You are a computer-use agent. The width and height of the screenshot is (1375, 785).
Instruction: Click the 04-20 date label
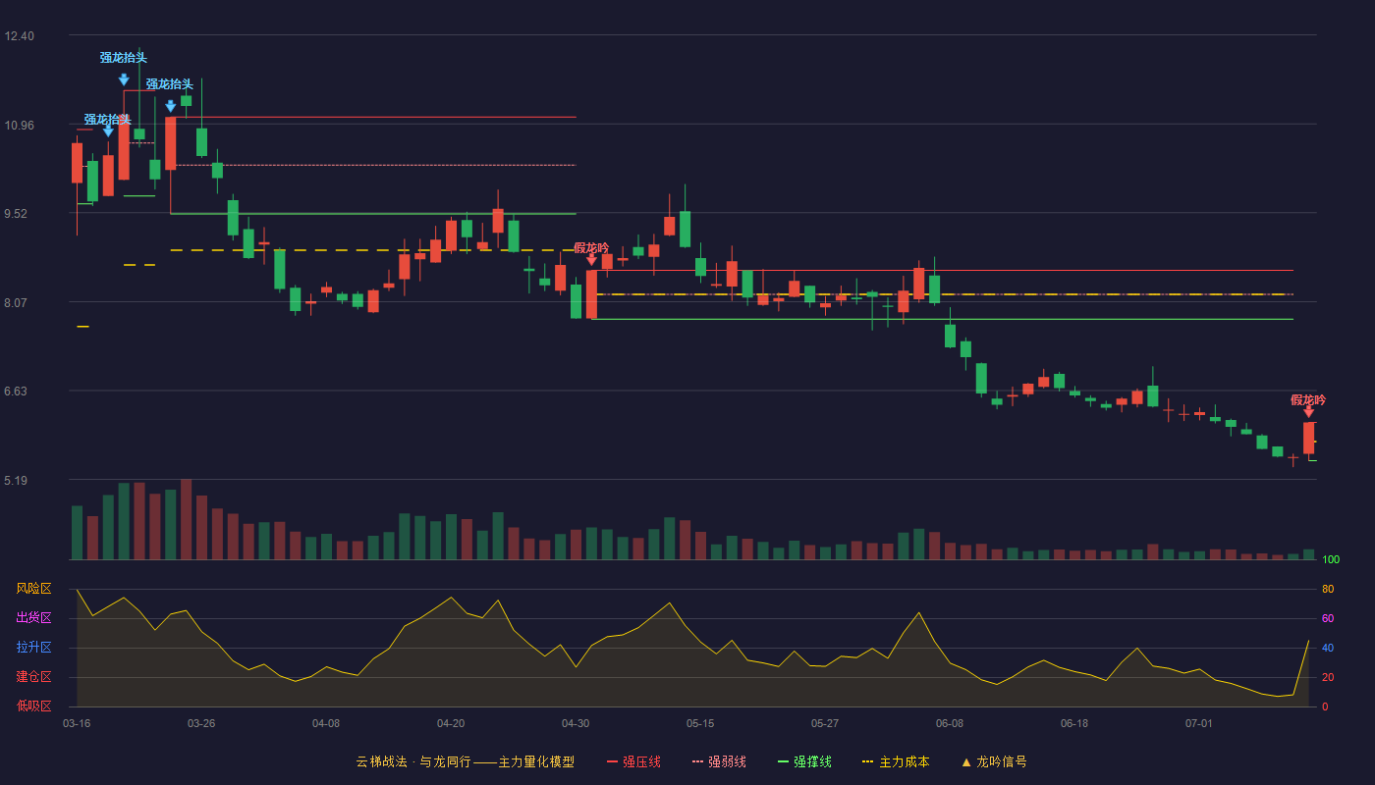451,723
